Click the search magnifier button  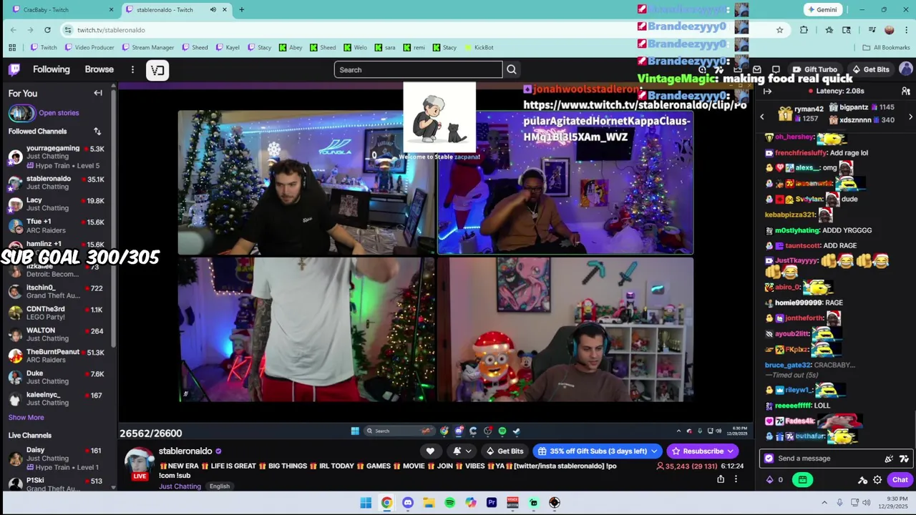(512, 69)
